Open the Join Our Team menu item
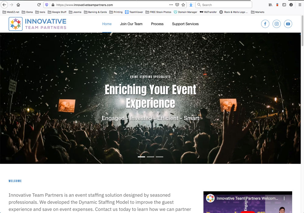 pos(131,24)
